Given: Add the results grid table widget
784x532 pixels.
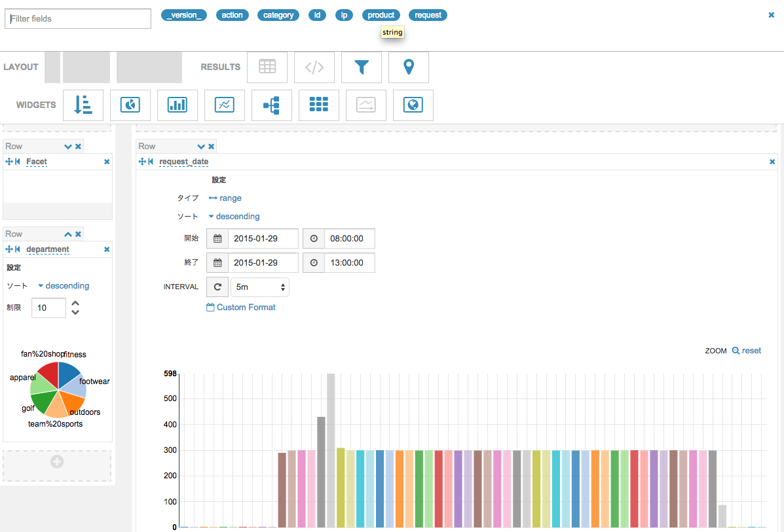Looking at the screenshot, I should click(267, 67).
